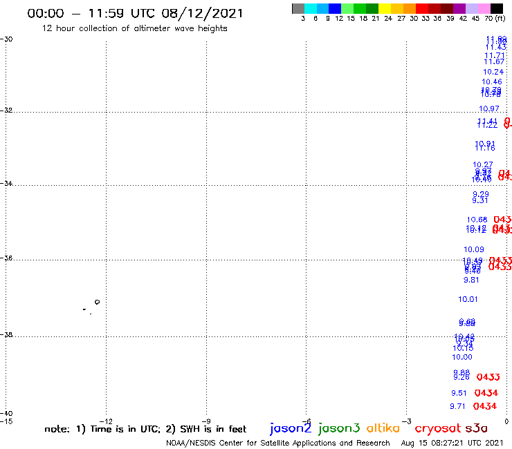This screenshot has height=449, width=512.
Task: Click the wave height value 10.97
Action: tap(488, 108)
